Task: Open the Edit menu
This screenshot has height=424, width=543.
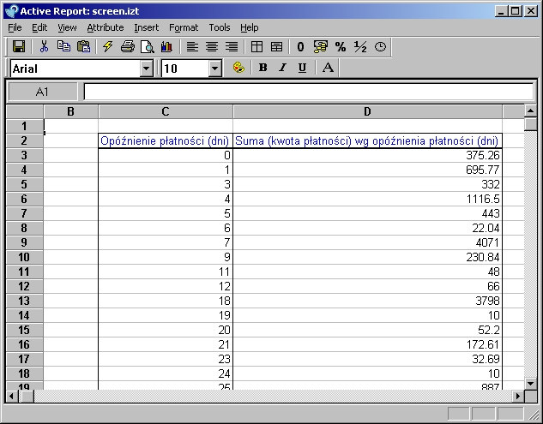Action: (39, 27)
